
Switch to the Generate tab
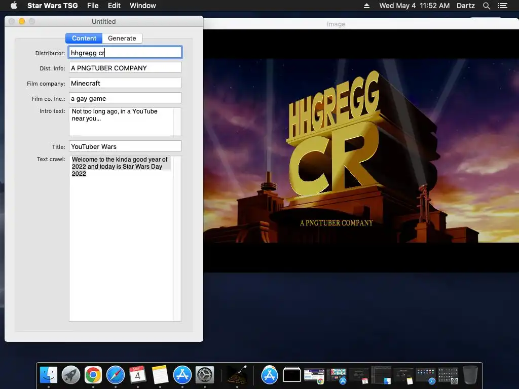click(122, 38)
